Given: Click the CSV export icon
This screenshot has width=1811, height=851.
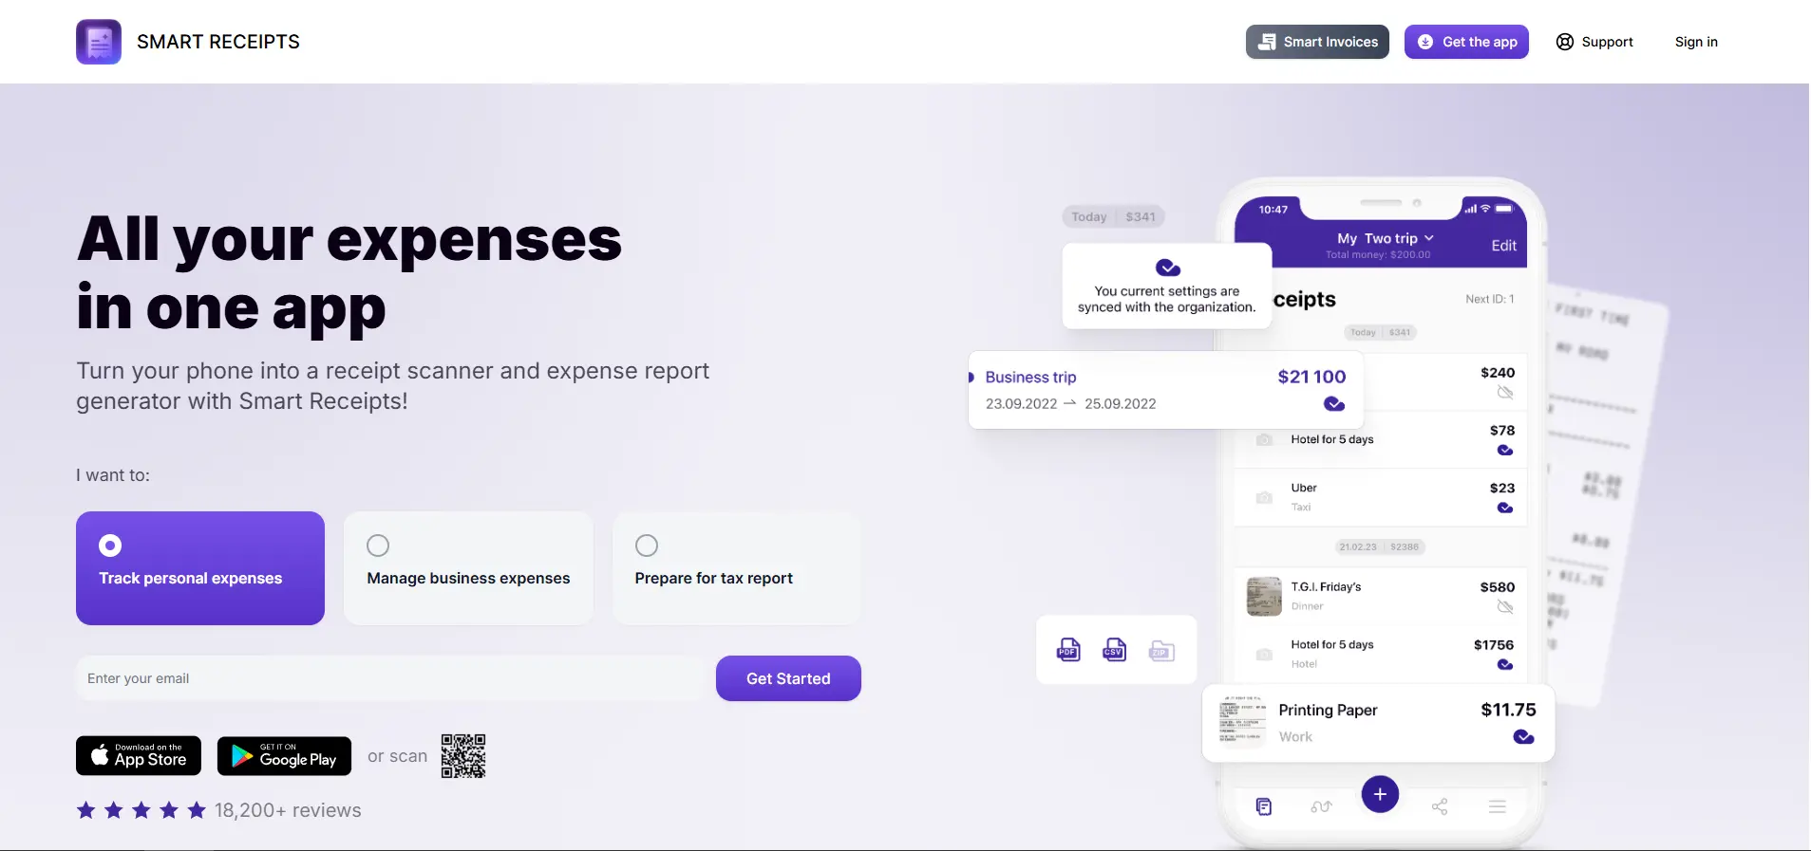Looking at the screenshot, I should [x=1114, y=650].
